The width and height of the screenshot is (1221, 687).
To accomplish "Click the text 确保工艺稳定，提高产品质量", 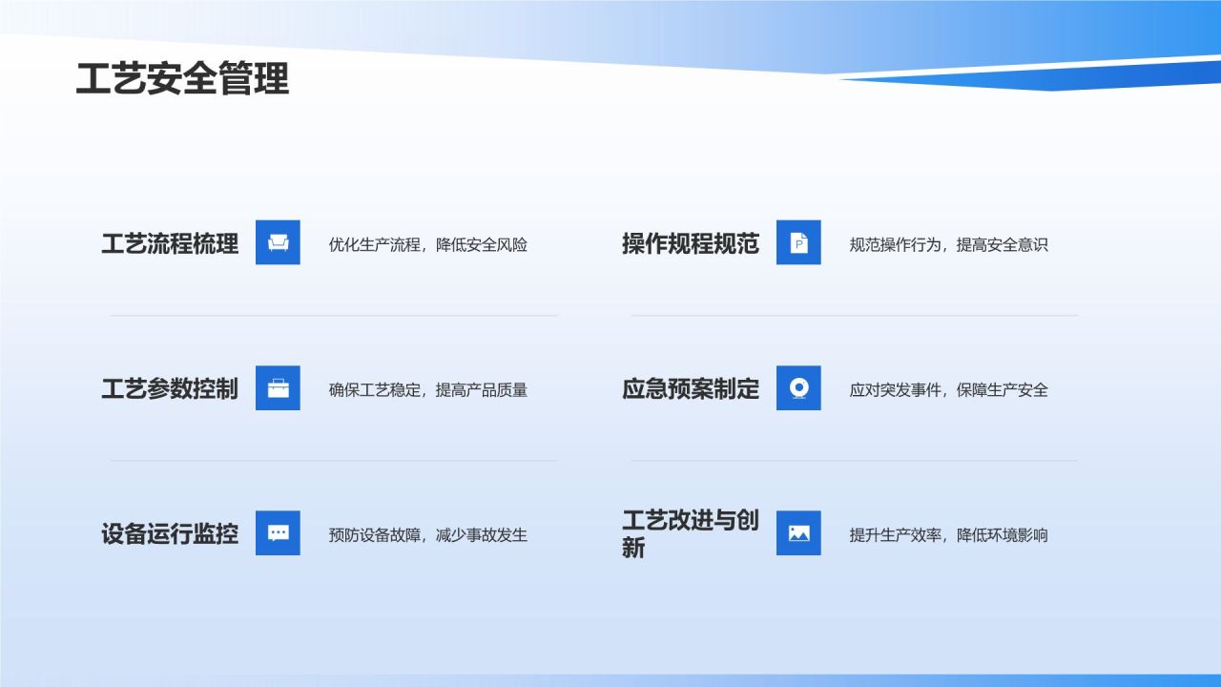I will pyautogui.click(x=428, y=389).
